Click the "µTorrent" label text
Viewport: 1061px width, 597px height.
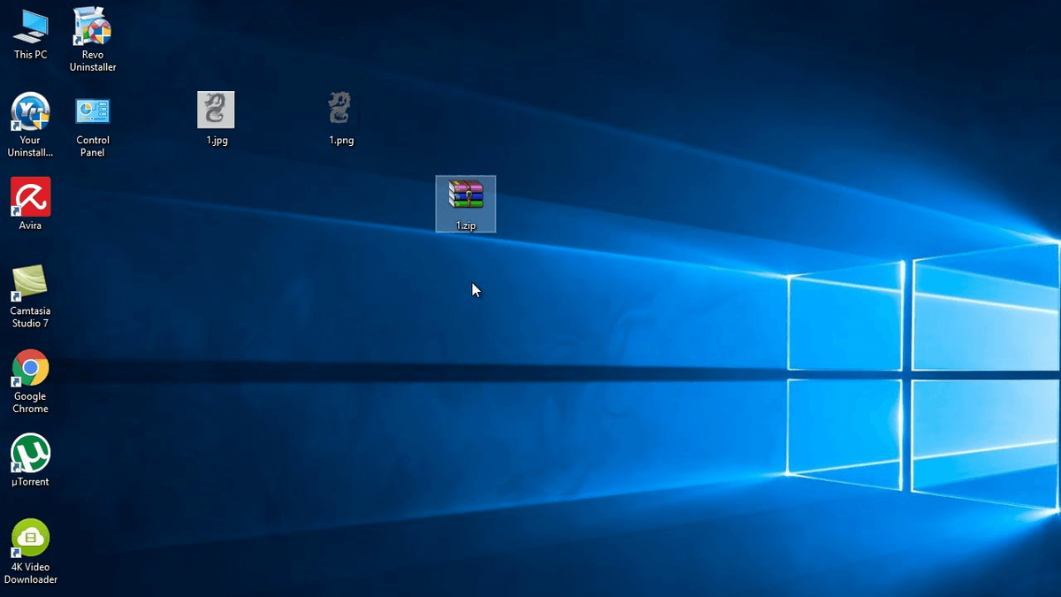pos(30,482)
